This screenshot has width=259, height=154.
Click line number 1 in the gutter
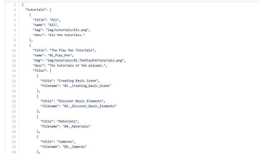pyautogui.click(x=15, y=5)
